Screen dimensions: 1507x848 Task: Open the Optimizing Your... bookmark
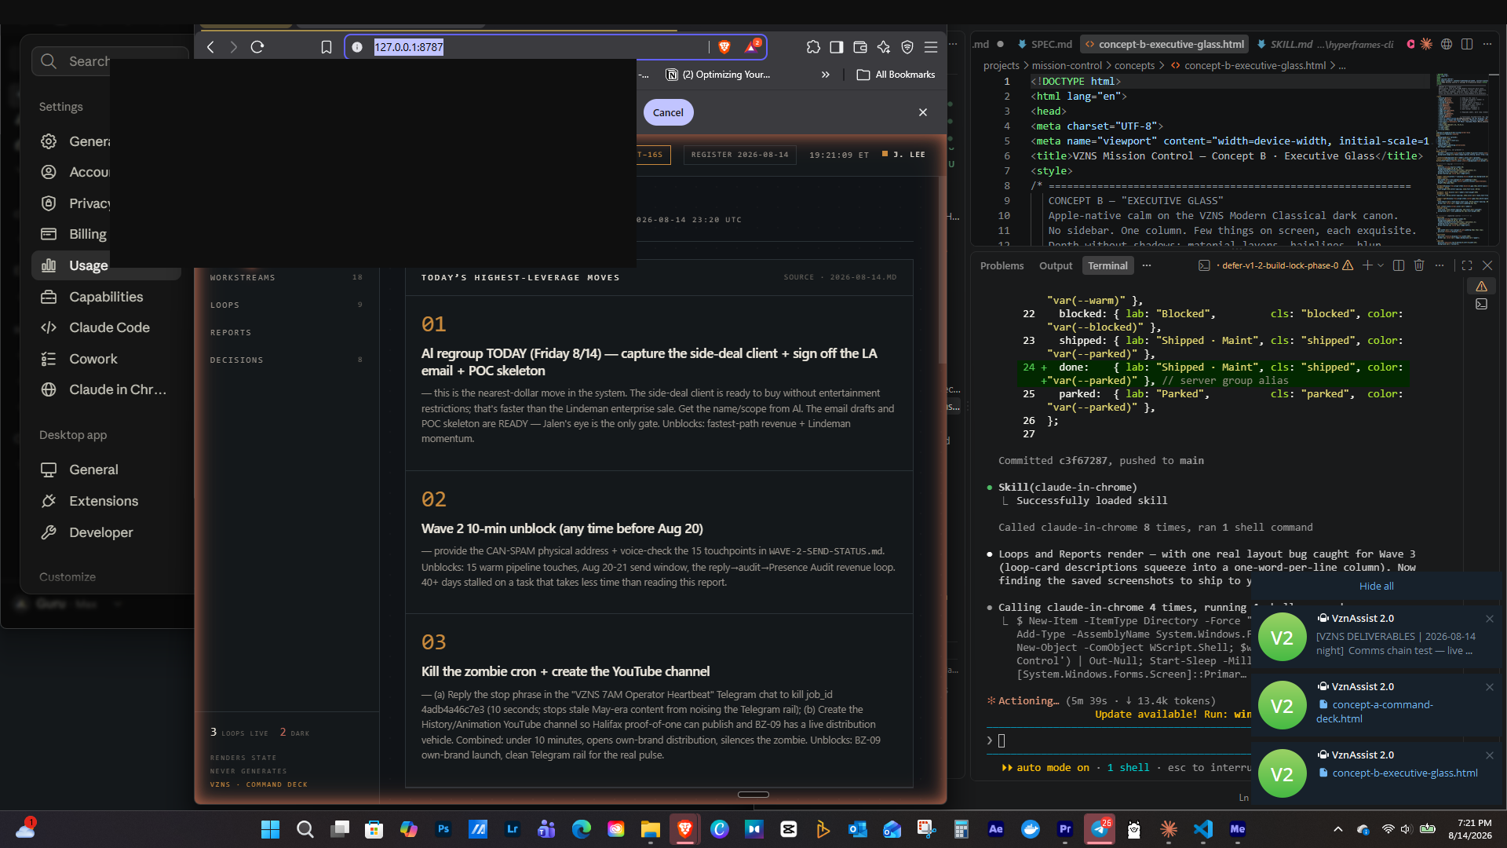[x=718, y=75]
